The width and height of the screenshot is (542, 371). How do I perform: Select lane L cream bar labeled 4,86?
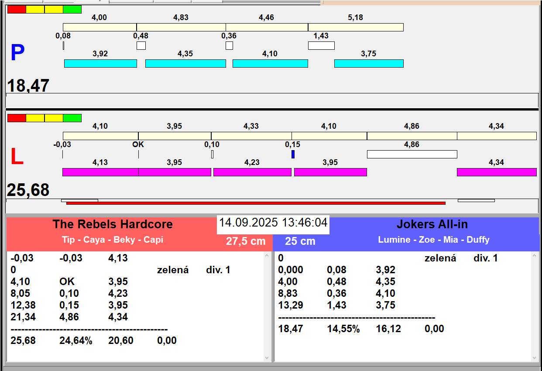click(x=412, y=136)
